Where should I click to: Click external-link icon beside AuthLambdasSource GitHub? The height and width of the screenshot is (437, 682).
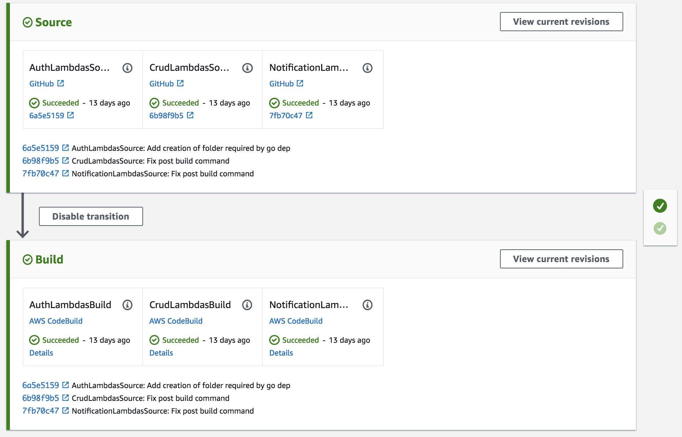click(61, 84)
